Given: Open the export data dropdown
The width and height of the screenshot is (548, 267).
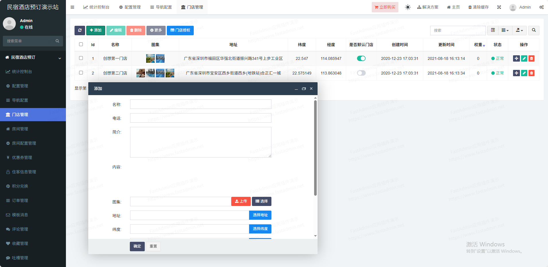Looking at the screenshot, I should [x=519, y=30].
